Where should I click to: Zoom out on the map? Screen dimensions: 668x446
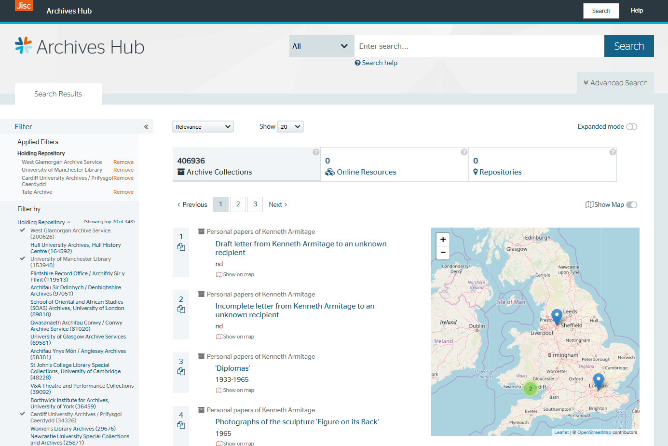[443, 252]
